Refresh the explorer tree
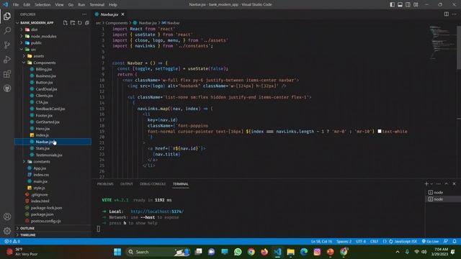The width and height of the screenshot is (461, 259). 80,22
